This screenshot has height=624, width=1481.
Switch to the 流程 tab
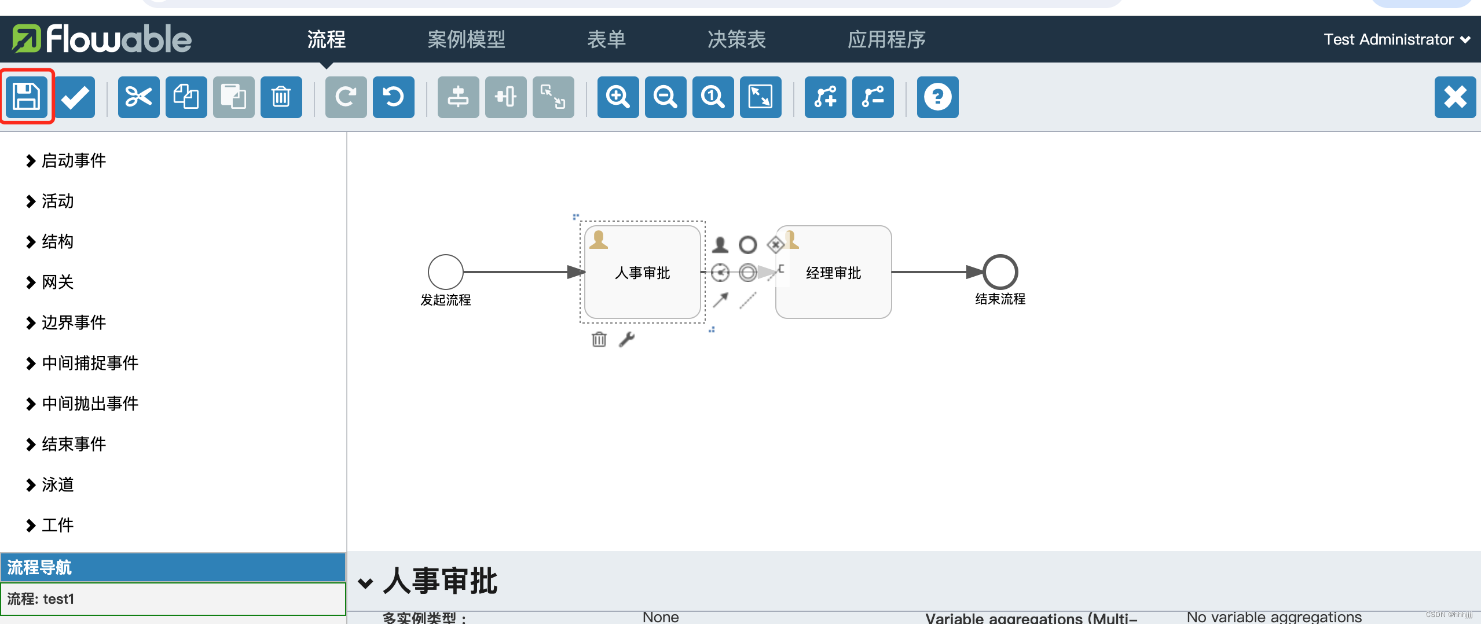point(327,39)
